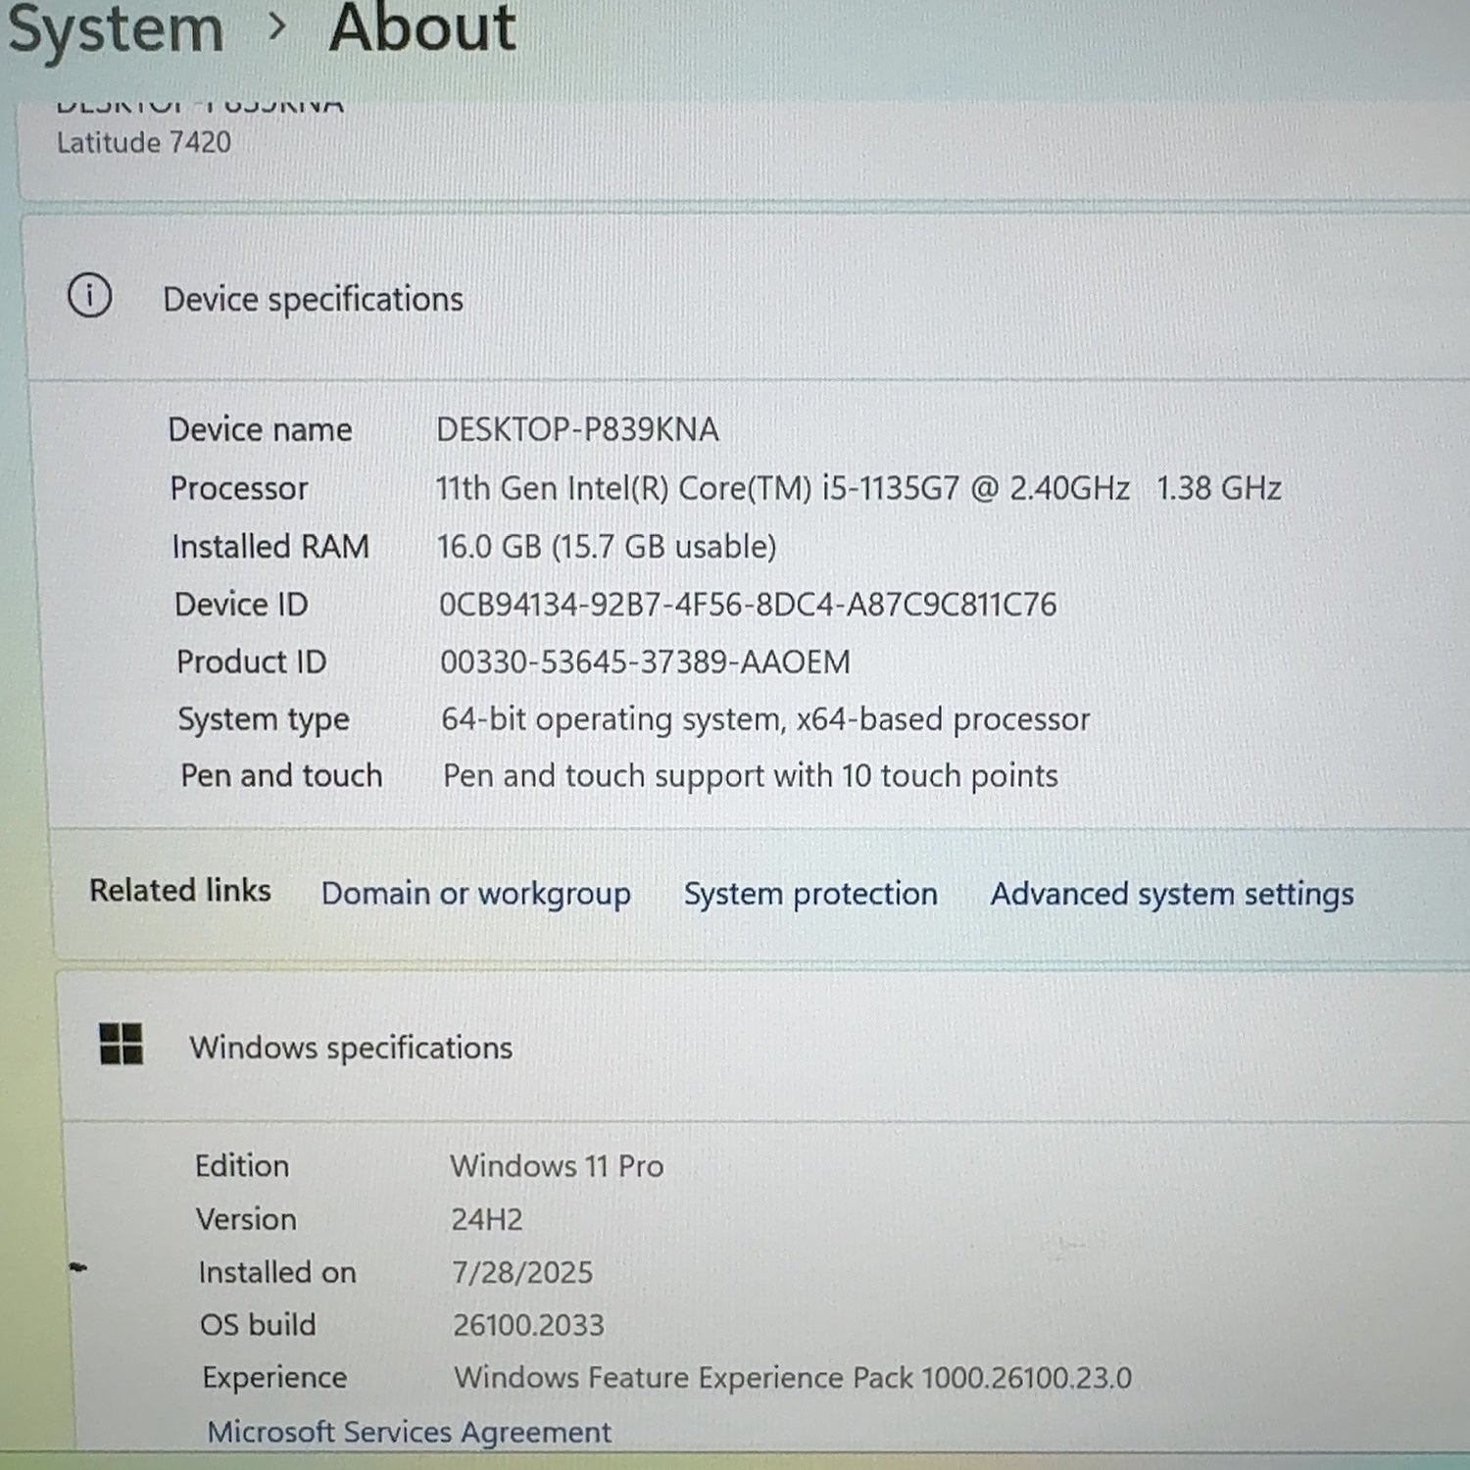Click the Device specifications info icon
1470x1470 pixels.
(x=89, y=295)
